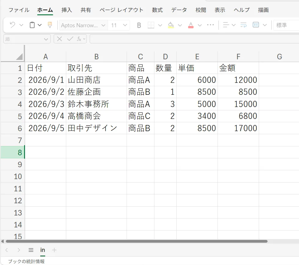Image resolution: width=299 pixels, height=265 pixels.
Task: Select row 8 header
Action: click(13, 152)
